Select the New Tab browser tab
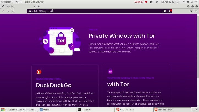This screenshot has width=199, height=112. point(18,6)
